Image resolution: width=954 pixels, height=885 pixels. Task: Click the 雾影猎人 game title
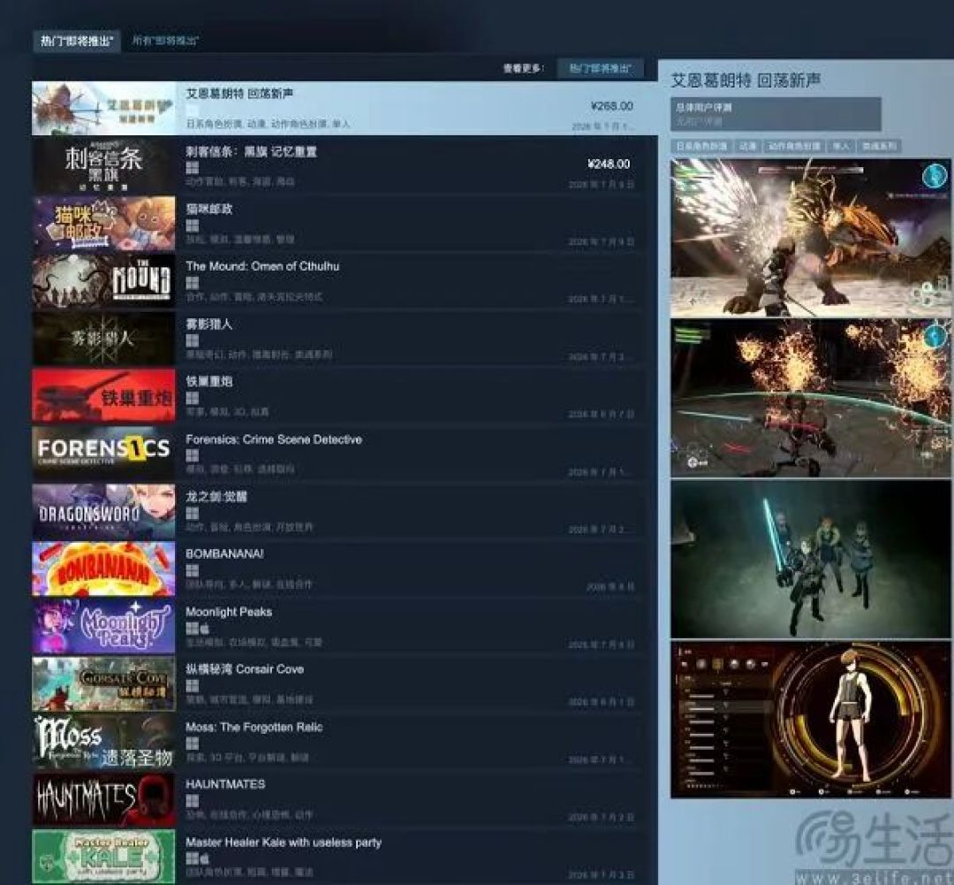pyautogui.click(x=209, y=324)
